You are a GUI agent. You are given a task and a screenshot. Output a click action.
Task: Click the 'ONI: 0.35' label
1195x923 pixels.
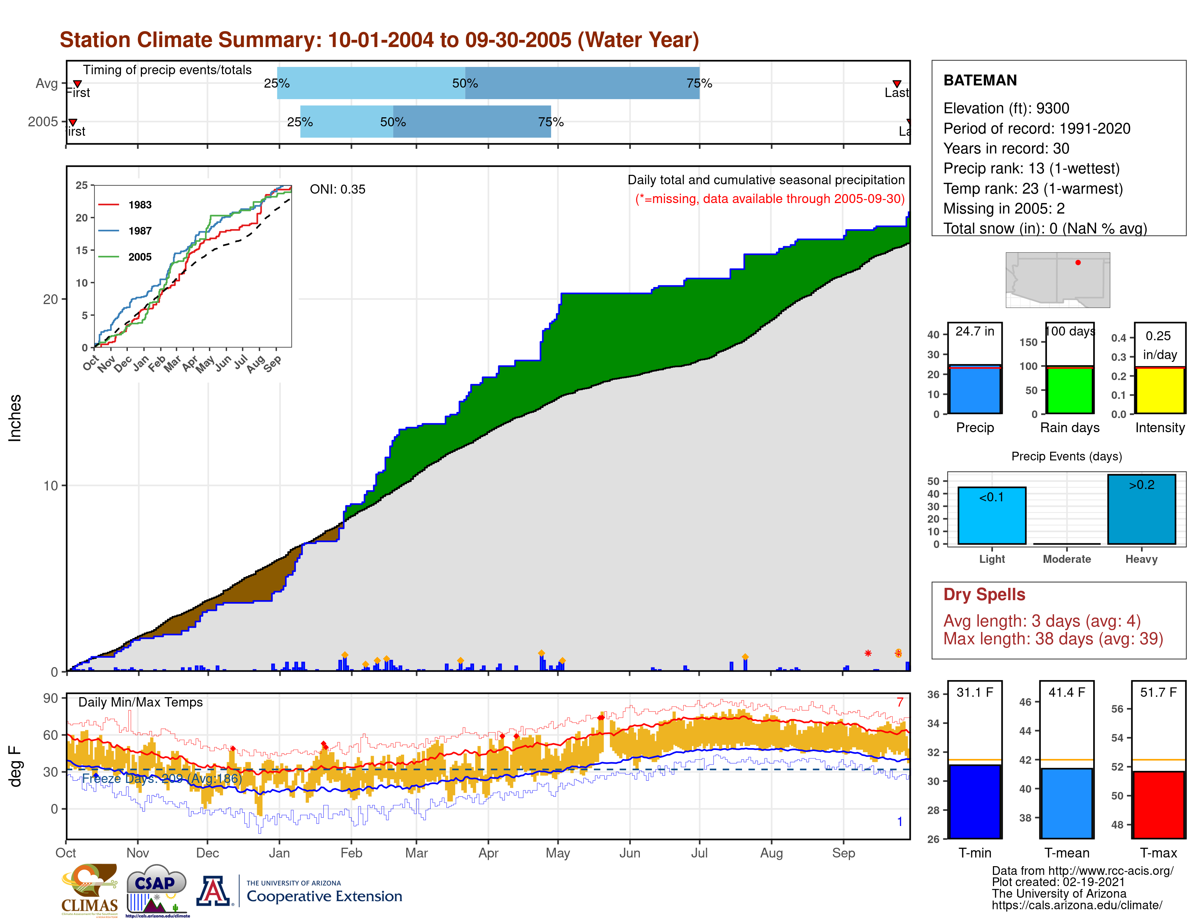pos(337,189)
